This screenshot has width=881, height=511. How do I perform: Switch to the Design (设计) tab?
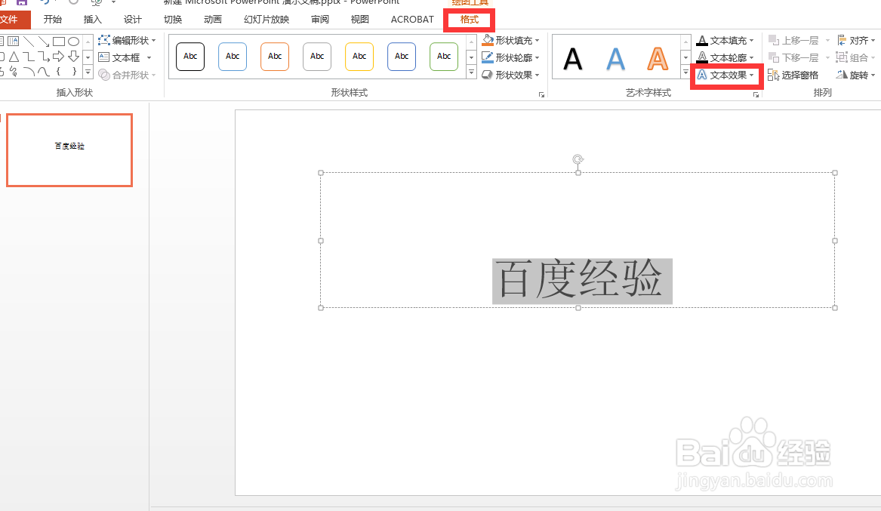pos(133,20)
